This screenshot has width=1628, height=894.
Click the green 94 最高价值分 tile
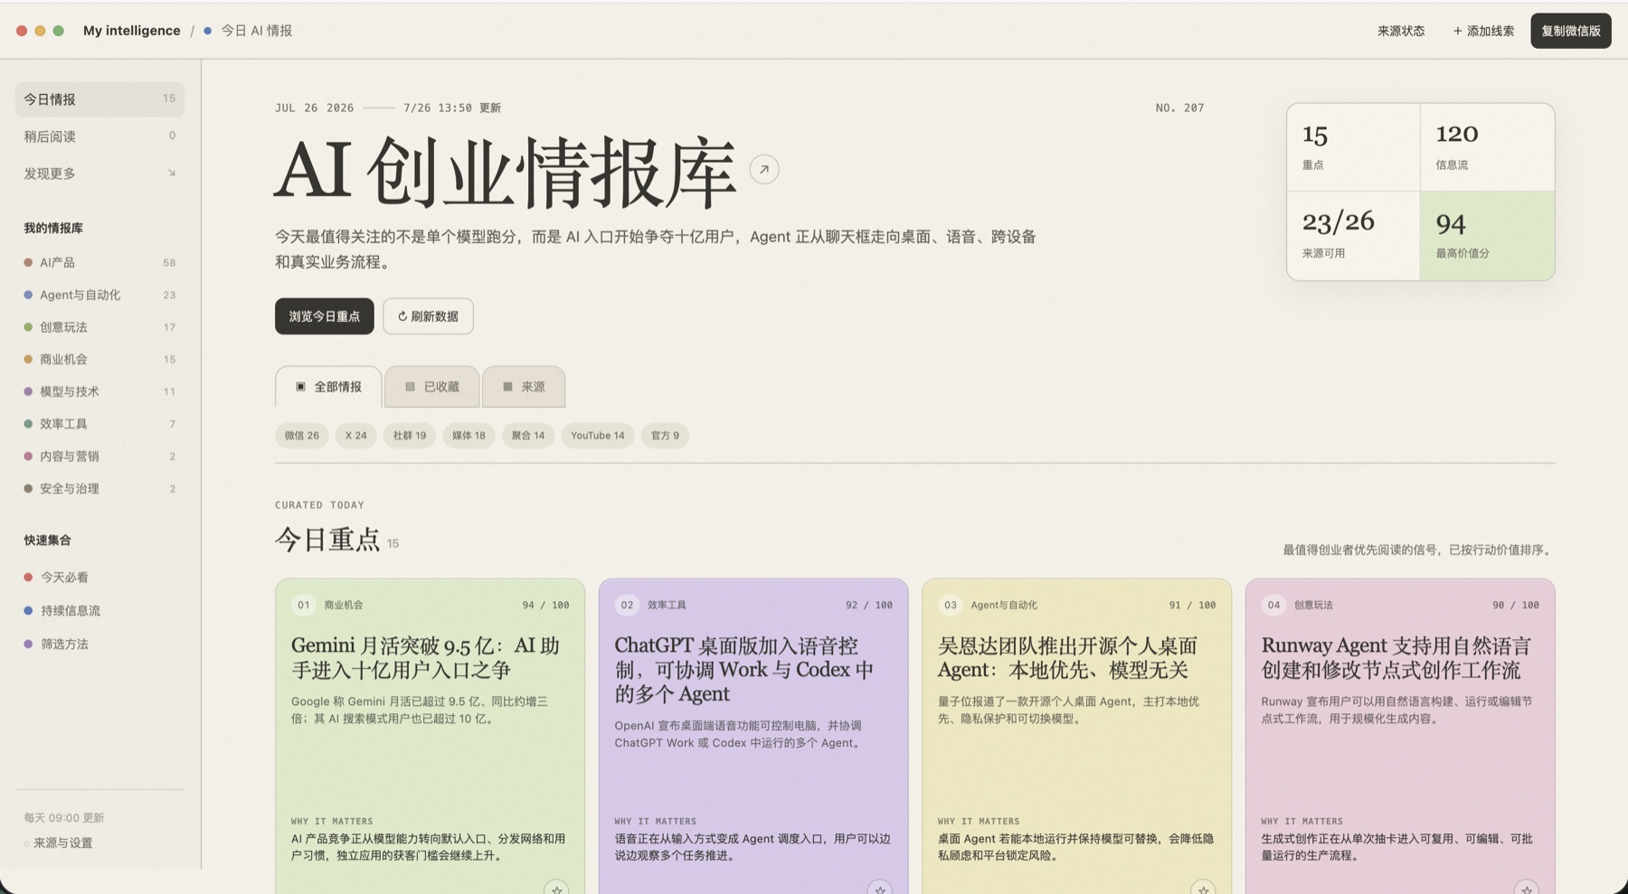click(x=1487, y=236)
